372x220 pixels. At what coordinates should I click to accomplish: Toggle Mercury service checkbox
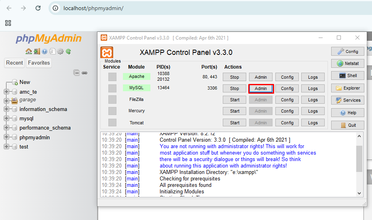point(112,111)
